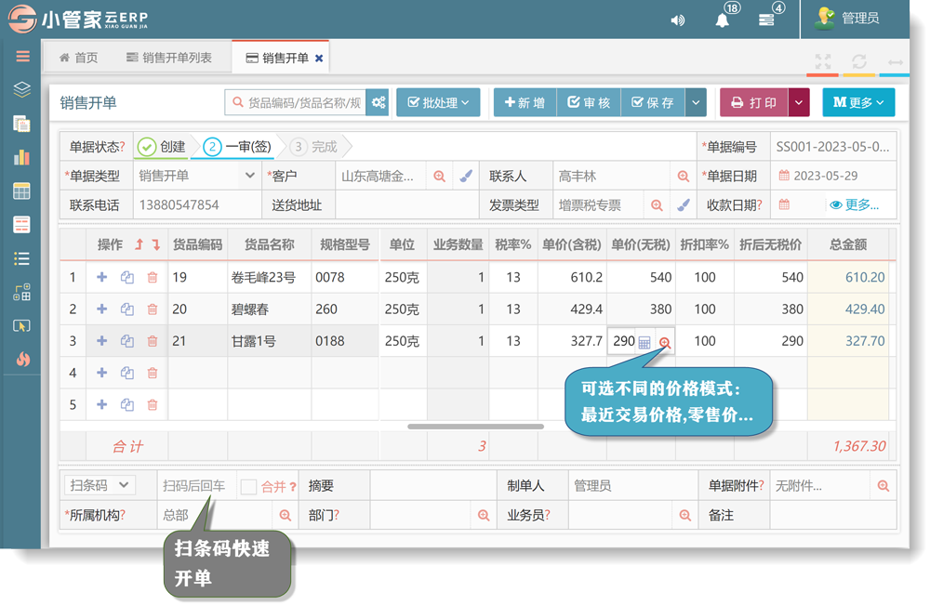Click the horizontal scrollbar under the table
The height and width of the screenshot is (605, 930).
(475, 427)
